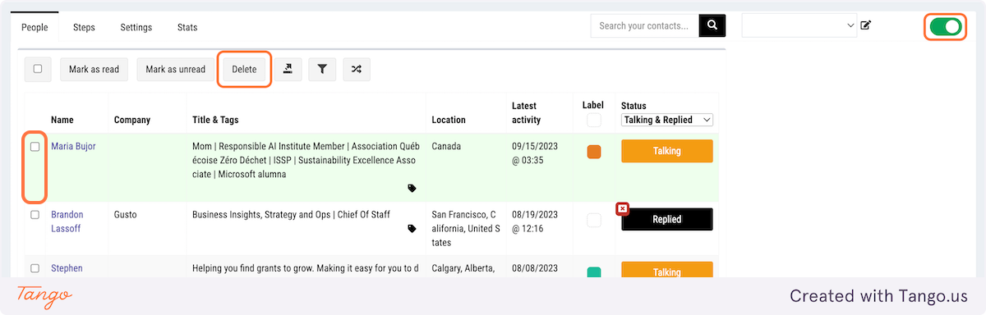The width and height of the screenshot is (986, 315).
Task: Open the empty dropdown beside search
Action: (x=799, y=26)
